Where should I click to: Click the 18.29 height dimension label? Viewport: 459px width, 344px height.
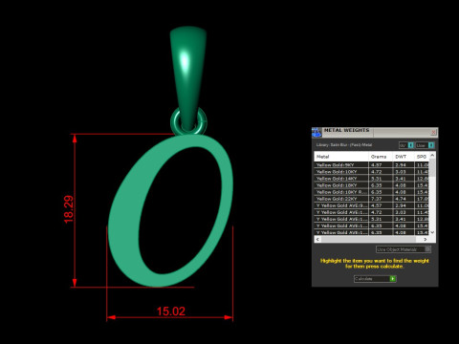69,209
